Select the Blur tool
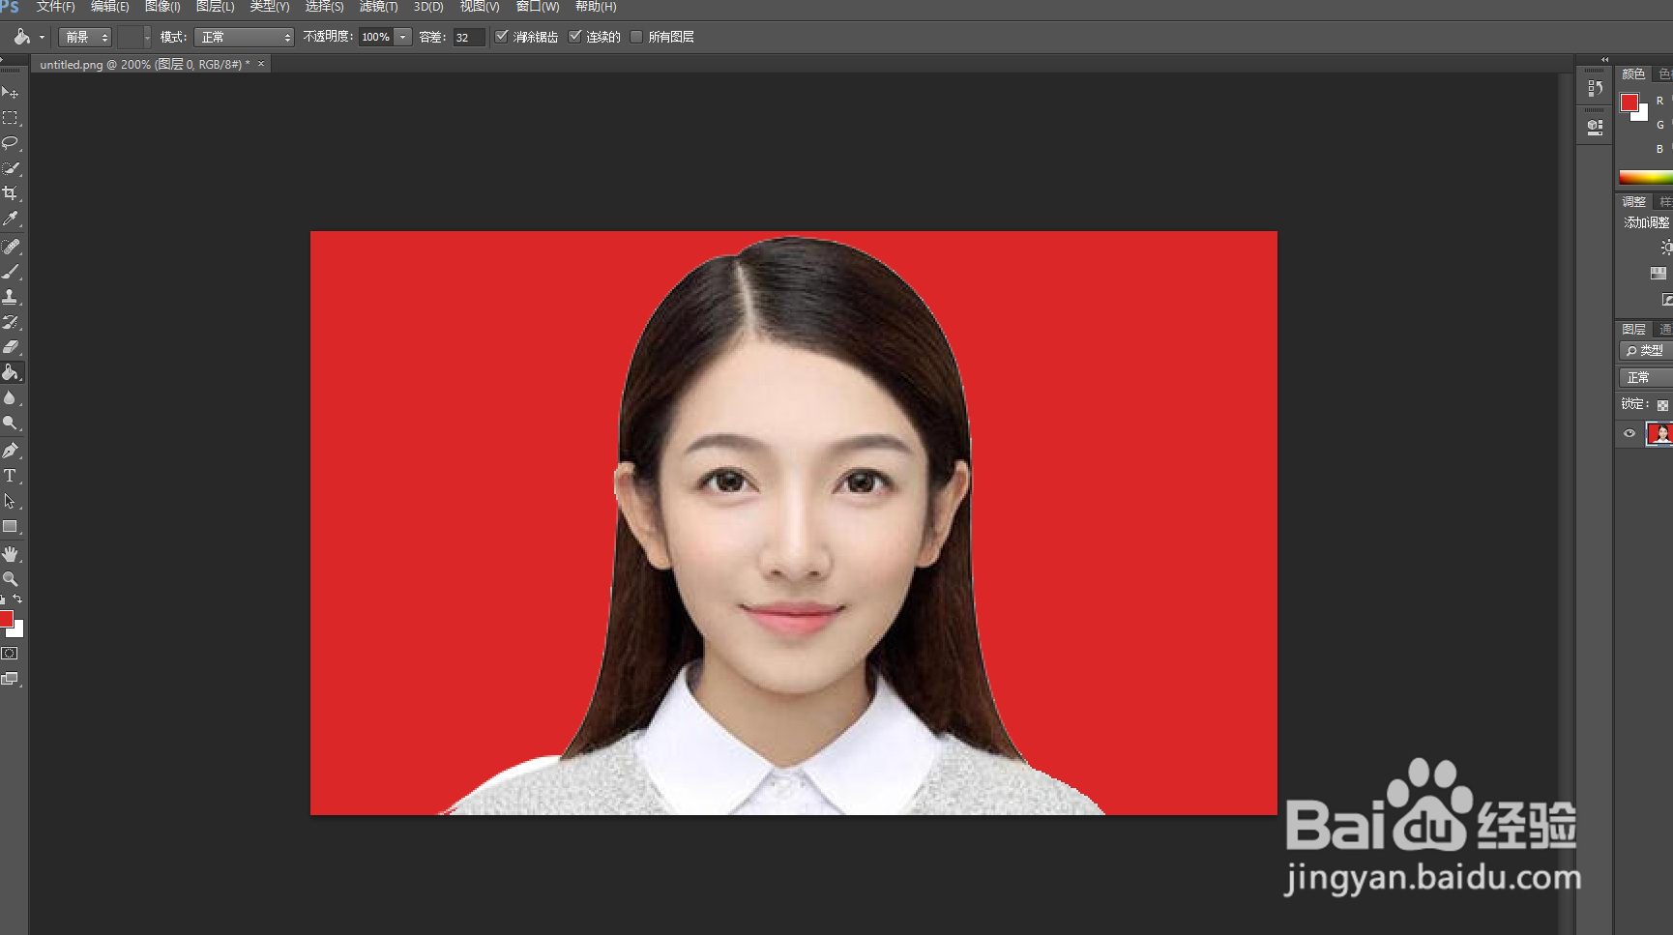1673x935 pixels. coord(11,398)
